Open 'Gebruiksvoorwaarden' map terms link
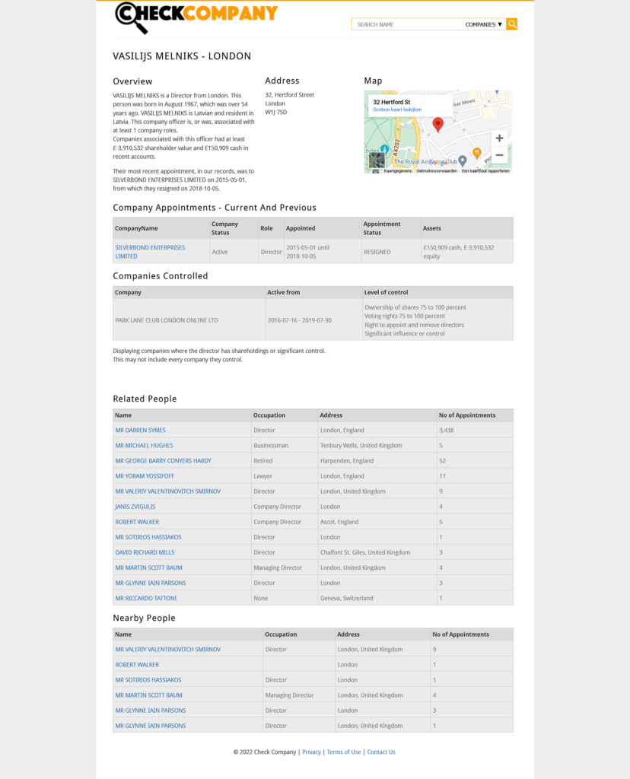Screen dimensions: 630x779 (x=437, y=171)
